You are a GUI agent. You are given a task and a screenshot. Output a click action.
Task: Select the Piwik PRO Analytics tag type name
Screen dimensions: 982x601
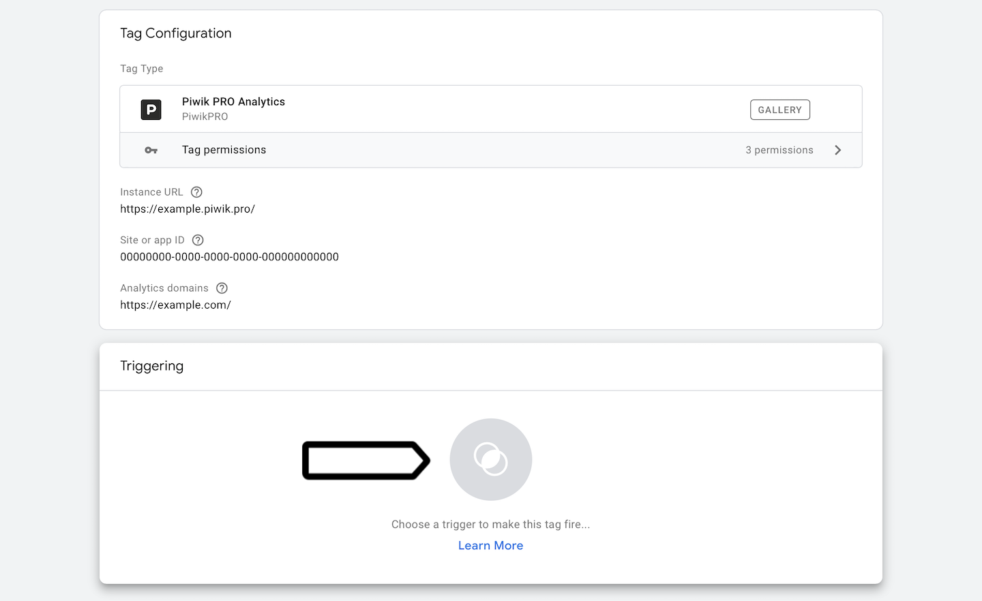click(x=234, y=102)
